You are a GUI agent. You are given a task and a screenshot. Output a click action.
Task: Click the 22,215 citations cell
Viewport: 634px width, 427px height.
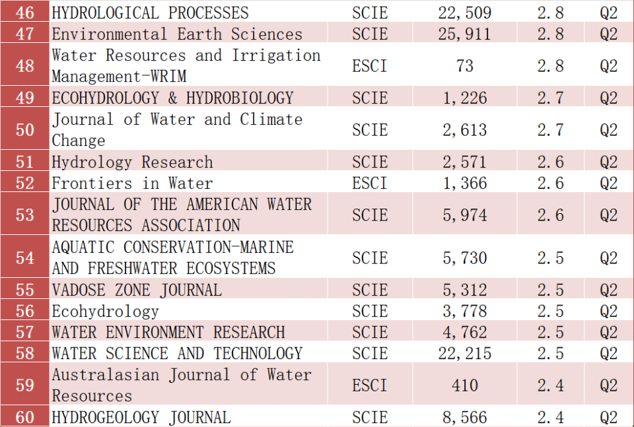pyautogui.click(x=465, y=353)
